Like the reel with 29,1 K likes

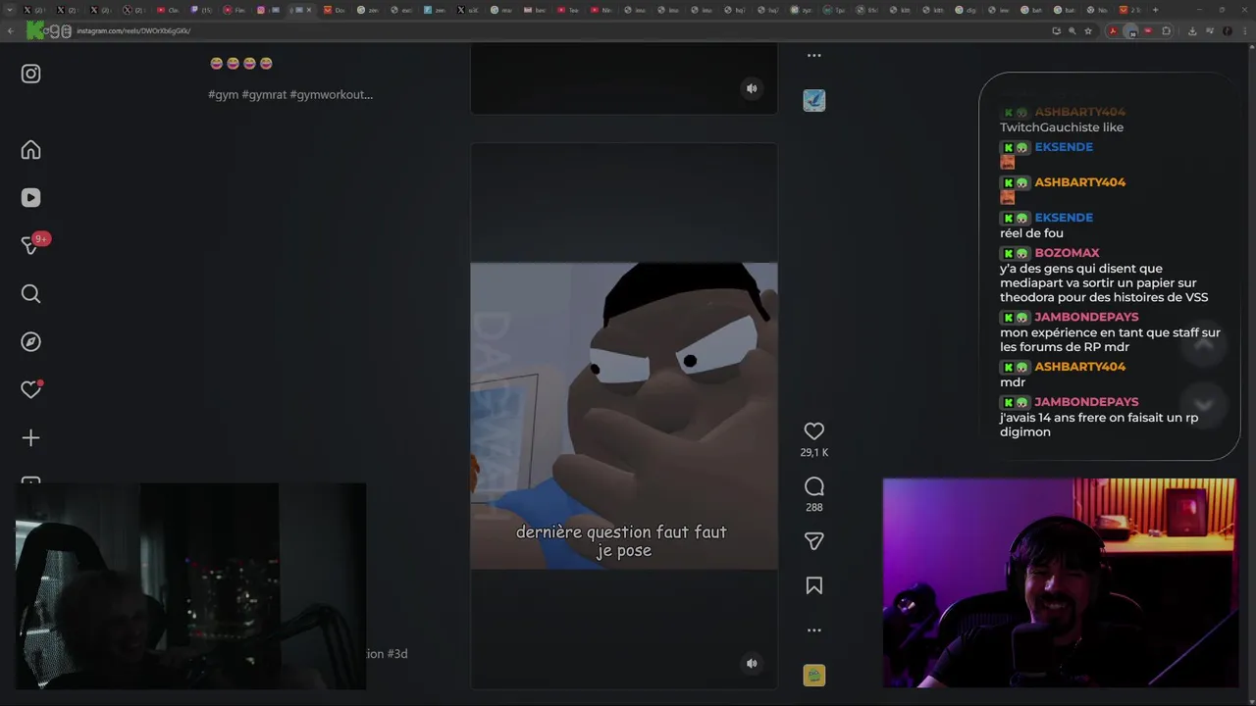(813, 431)
